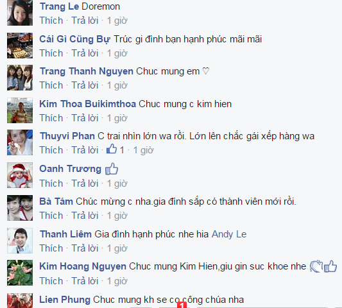The width and height of the screenshot is (342, 308).
Task: Open Kim Hoang Nguyen's flower avatar
Action: [x=20, y=273]
